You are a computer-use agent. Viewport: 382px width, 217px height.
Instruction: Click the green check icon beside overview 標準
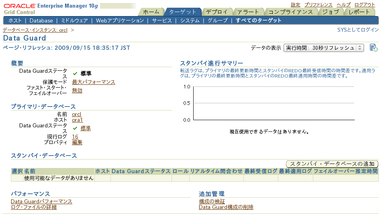(x=75, y=74)
